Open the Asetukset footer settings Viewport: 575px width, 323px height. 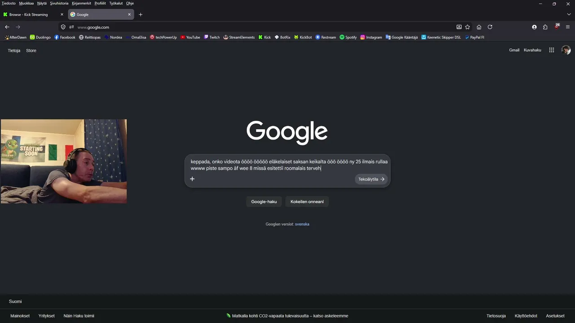555,316
